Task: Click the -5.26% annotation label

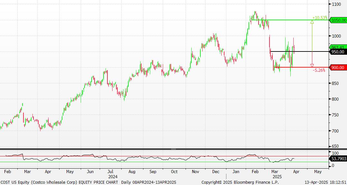Action: [x=319, y=70]
